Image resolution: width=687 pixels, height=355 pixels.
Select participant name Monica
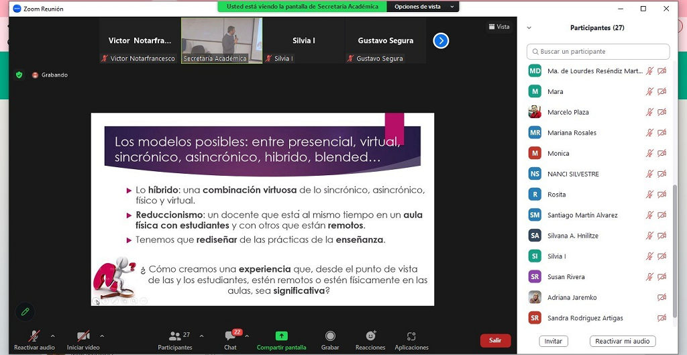(558, 154)
